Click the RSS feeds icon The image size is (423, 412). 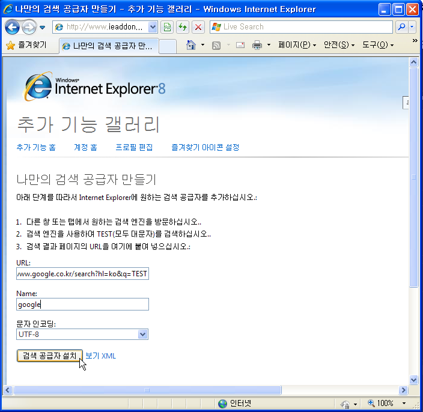point(216,45)
